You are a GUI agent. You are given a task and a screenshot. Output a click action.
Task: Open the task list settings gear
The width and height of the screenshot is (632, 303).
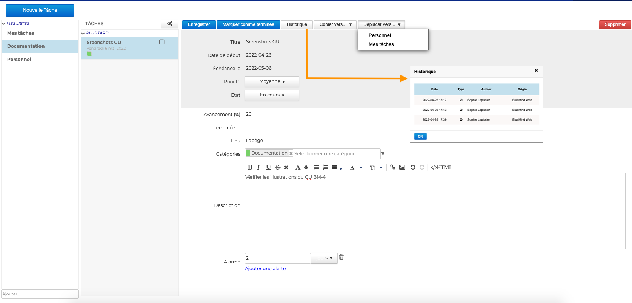(169, 24)
